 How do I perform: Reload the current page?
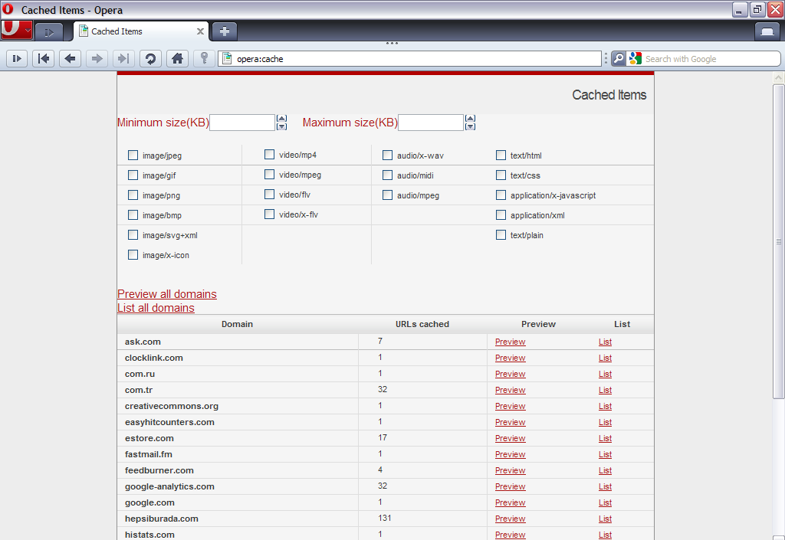(x=150, y=58)
